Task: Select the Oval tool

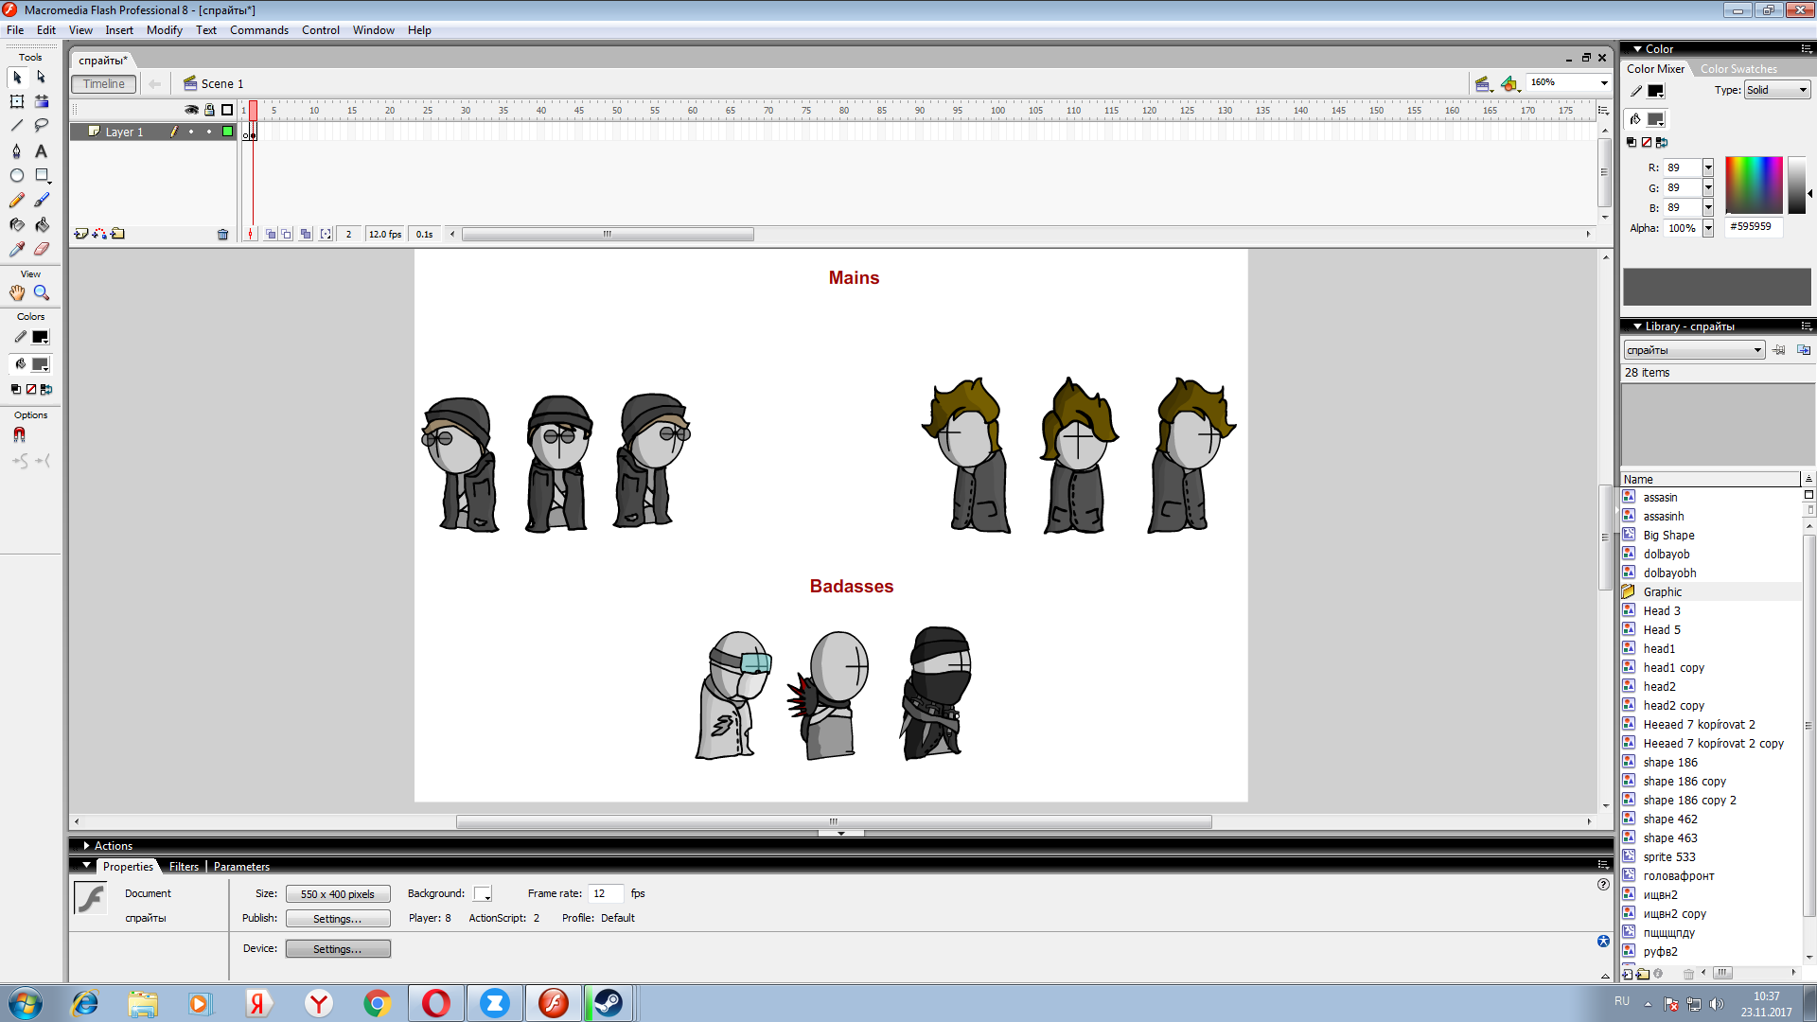Action: click(x=17, y=175)
